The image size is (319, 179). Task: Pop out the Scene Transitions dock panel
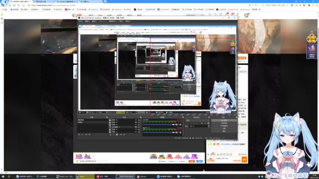(209, 117)
